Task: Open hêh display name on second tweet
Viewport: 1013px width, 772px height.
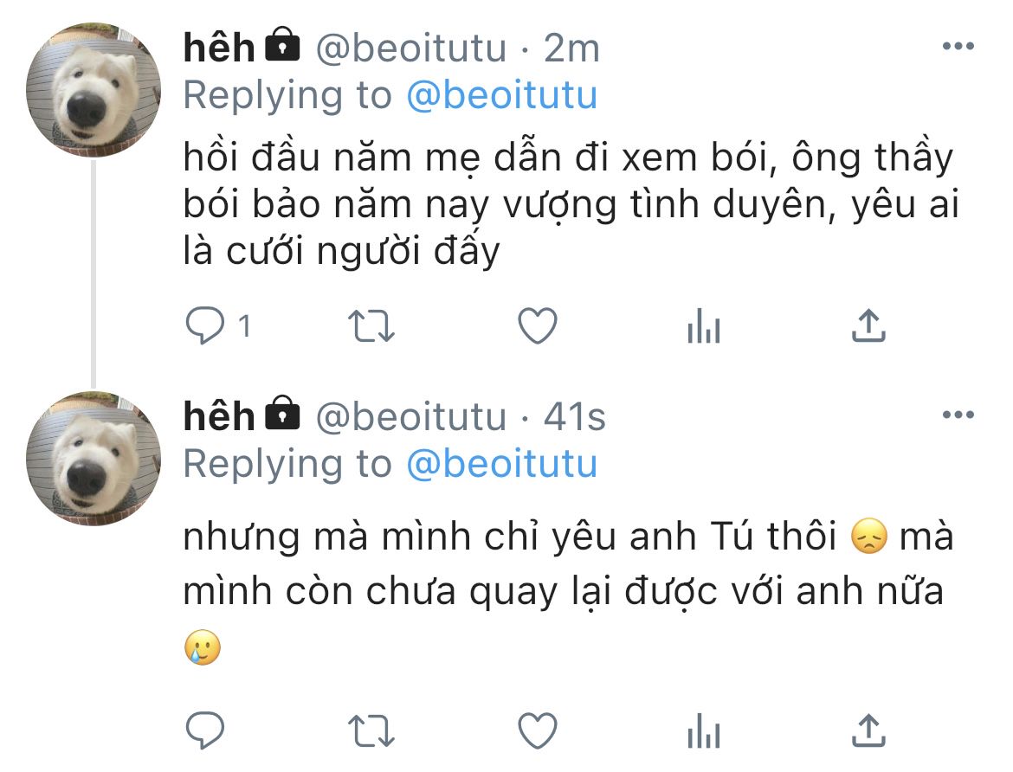Action: point(219,415)
